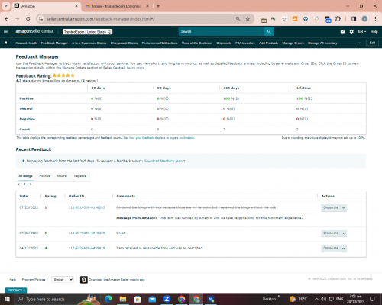Open the Chrome extensions puzzle icon
Viewport: 382px width, 305px height.
(338, 19)
